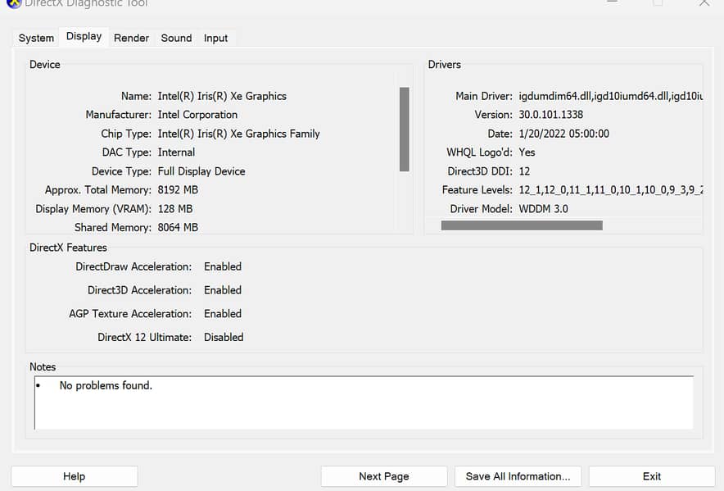
Task: Click the driver Version value 30.0.101.1338
Action: point(550,115)
